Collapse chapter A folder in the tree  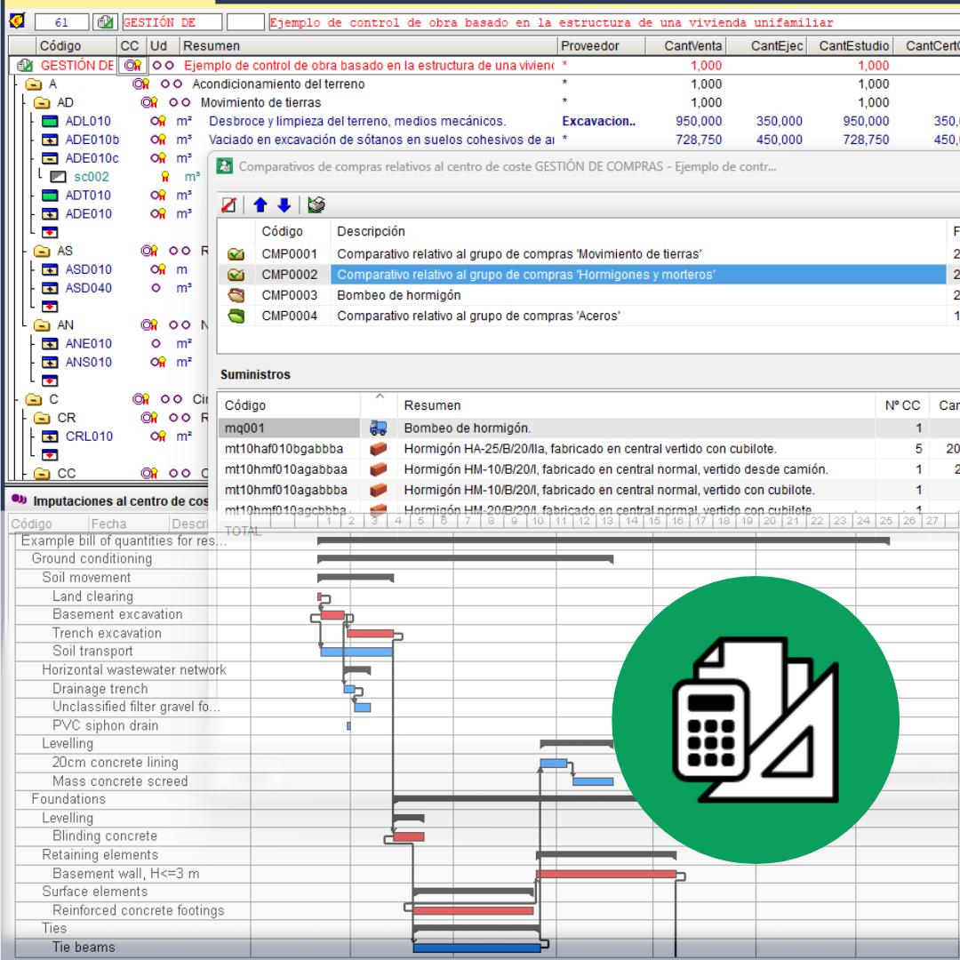click(x=34, y=84)
